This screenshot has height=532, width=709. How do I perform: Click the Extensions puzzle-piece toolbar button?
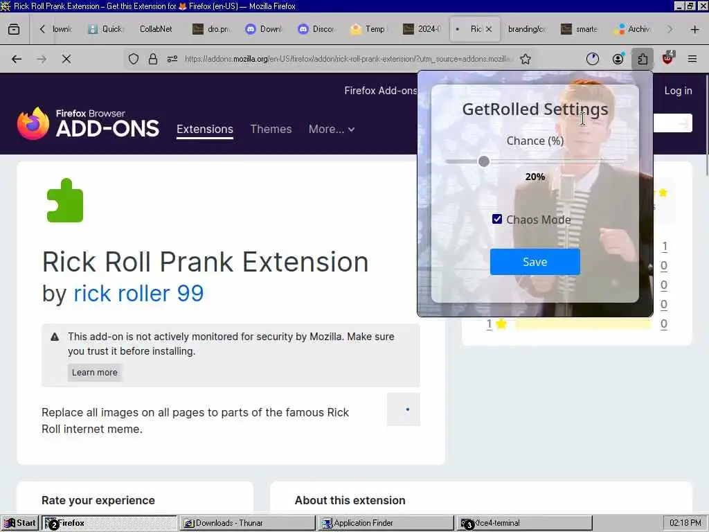click(x=643, y=60)
